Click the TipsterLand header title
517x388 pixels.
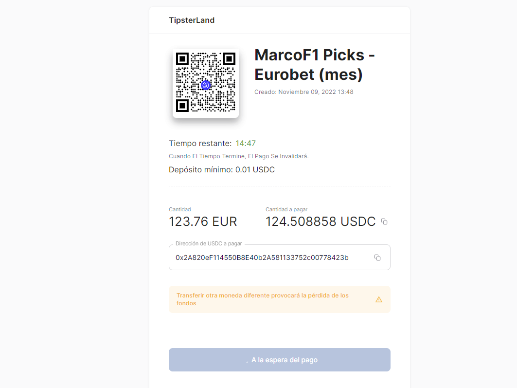192,20
